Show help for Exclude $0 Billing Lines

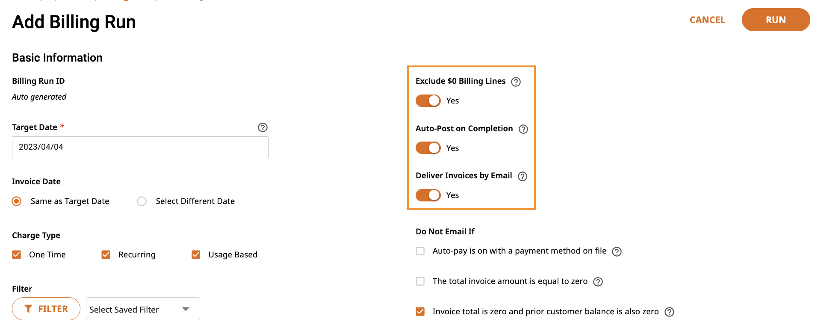[x=516, y=82]
